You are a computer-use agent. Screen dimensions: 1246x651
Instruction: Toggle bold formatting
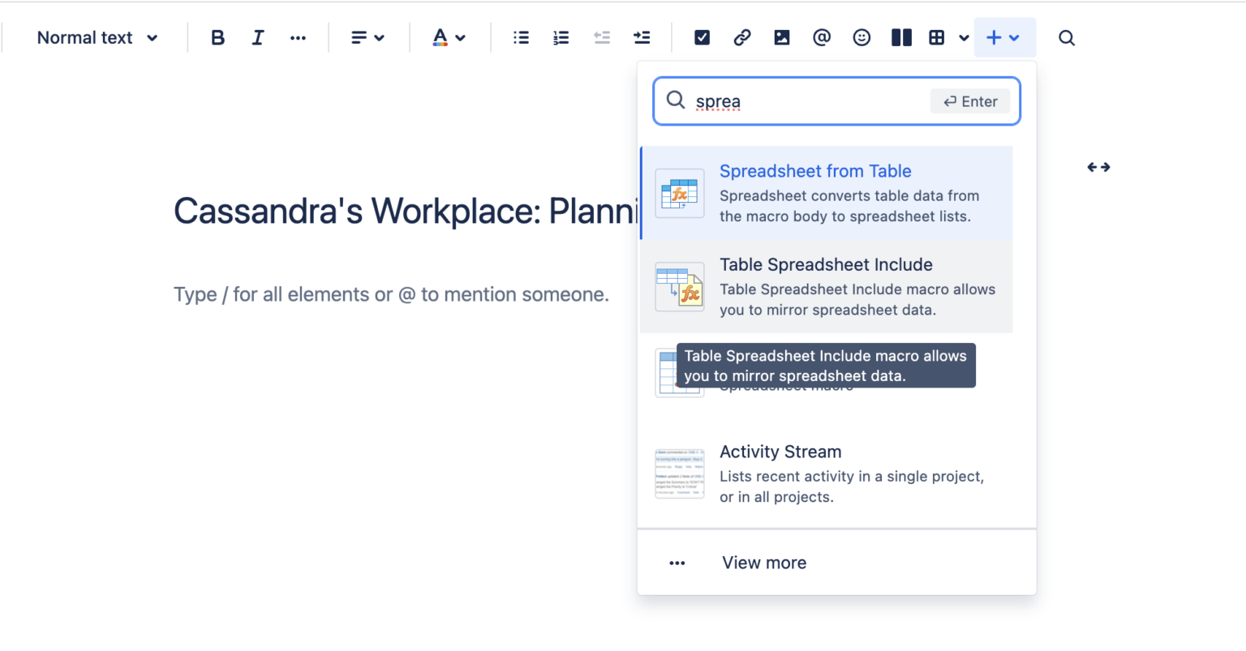click(217, 37)
